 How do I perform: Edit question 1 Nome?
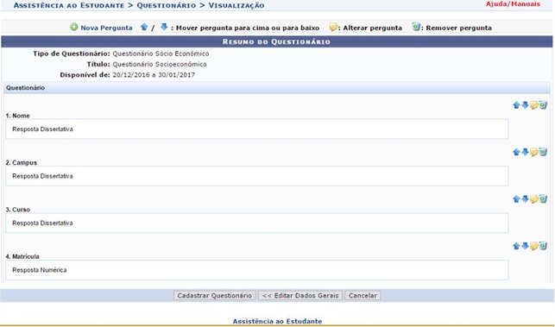533,105
